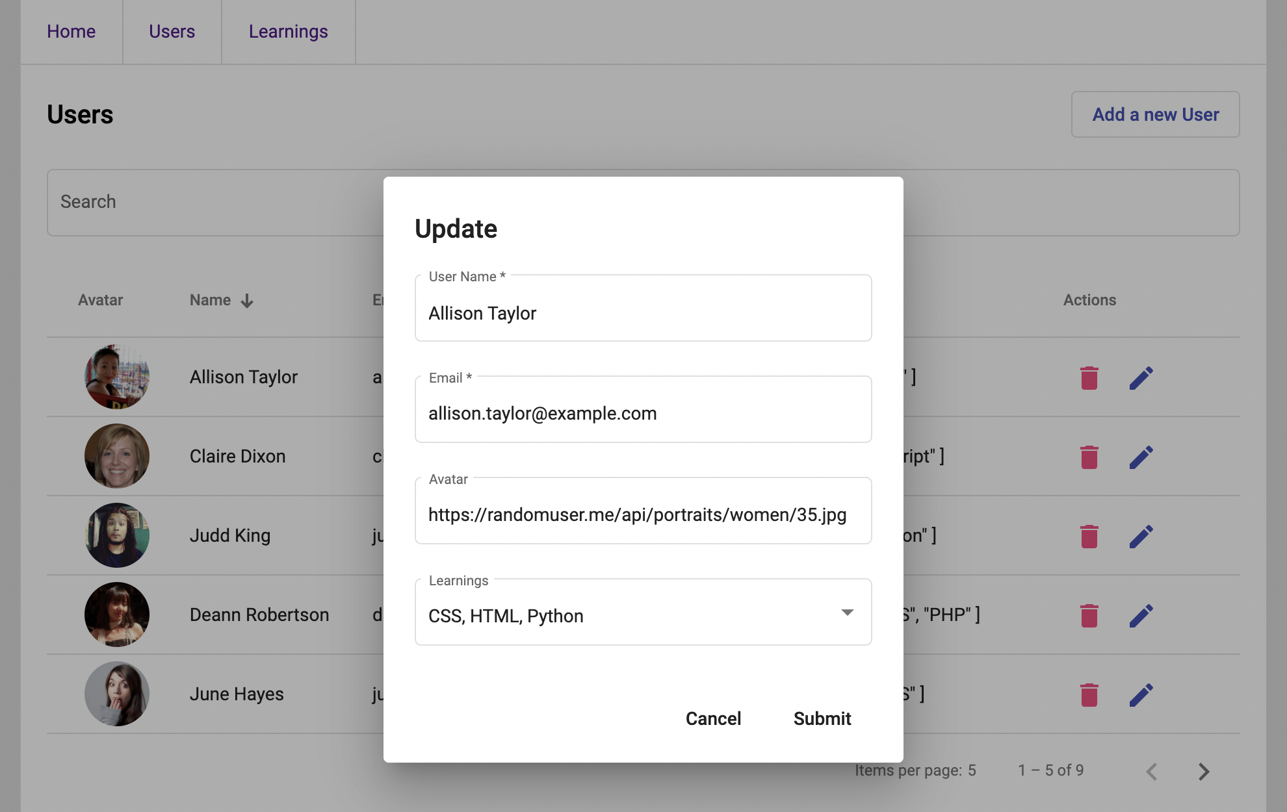Open the items per page selector
This screenshot has width=1287, height=812.
(971, 770)
